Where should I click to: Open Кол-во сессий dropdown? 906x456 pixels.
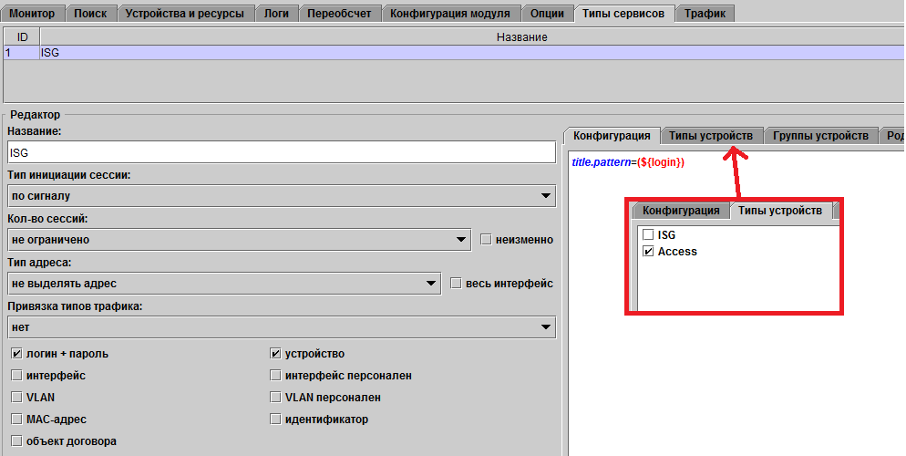tap(240, 239)
